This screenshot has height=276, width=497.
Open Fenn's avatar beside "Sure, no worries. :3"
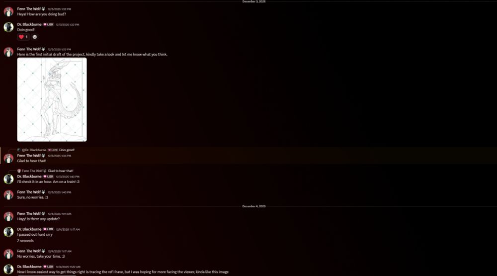point(8,194)
